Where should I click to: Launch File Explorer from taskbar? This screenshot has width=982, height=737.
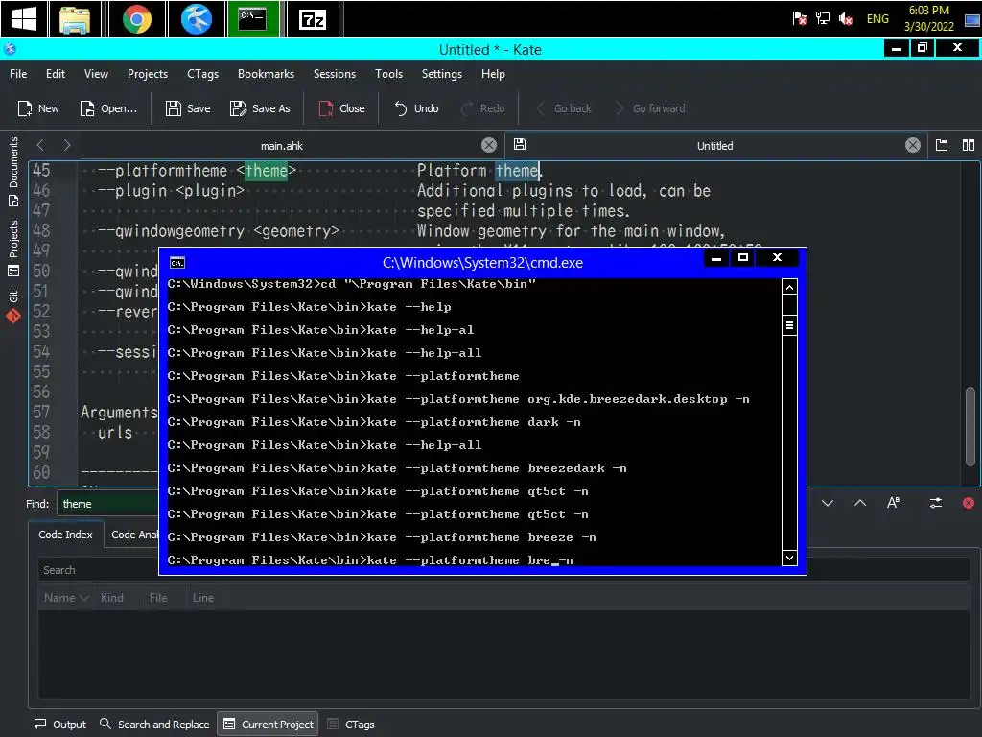pyautogui.click(x=75, y=19)
